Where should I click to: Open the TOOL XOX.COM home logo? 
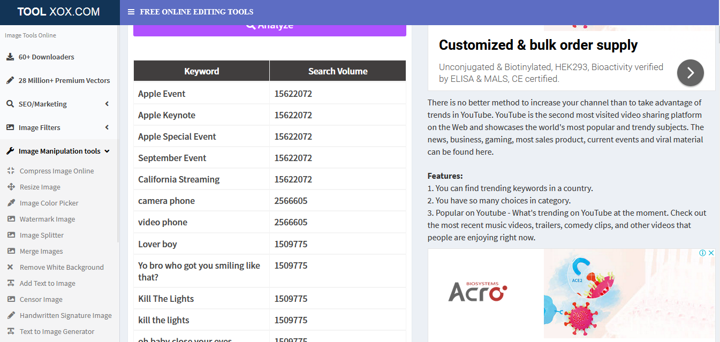(x=58, y=12)
